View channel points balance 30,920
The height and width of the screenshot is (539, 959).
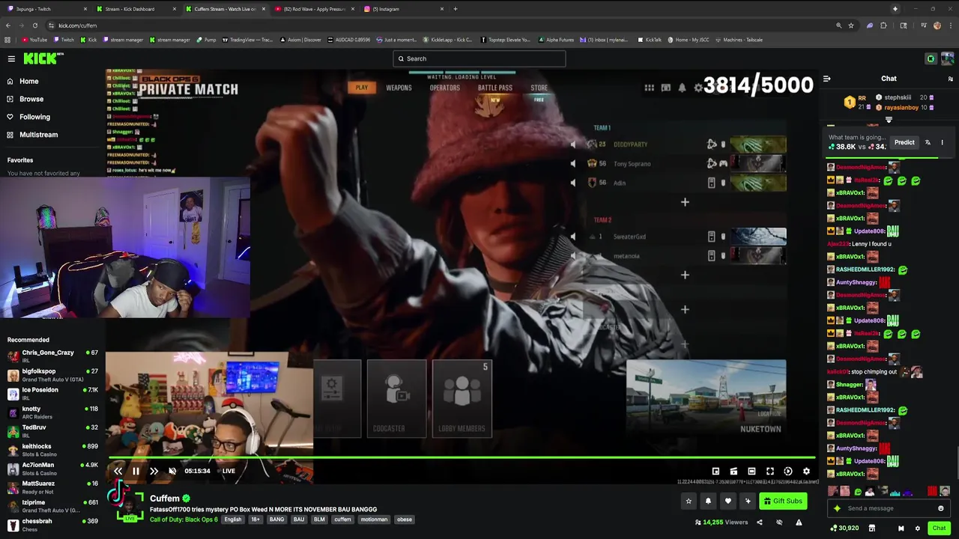[x=844, y=529]
